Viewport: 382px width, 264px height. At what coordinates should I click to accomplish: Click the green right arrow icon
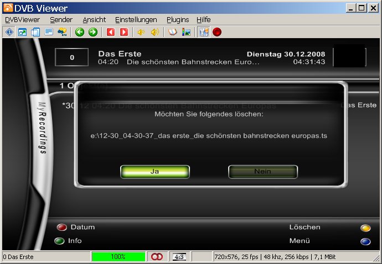[93, 32]
